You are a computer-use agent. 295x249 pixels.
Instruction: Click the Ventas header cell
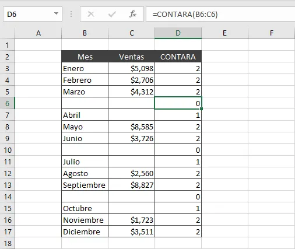pos(132,57)
